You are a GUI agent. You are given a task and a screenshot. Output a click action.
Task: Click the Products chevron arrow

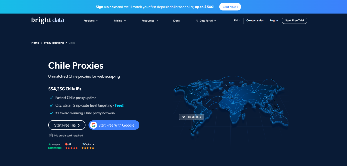pyautogui.click(x=97, y=21)
